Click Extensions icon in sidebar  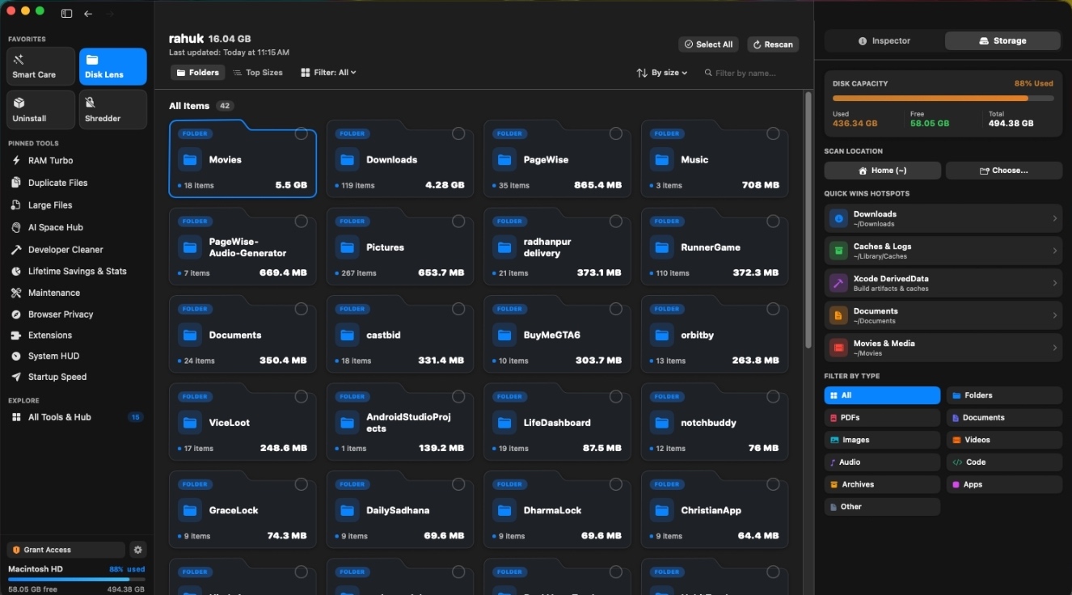coord(16,335)
